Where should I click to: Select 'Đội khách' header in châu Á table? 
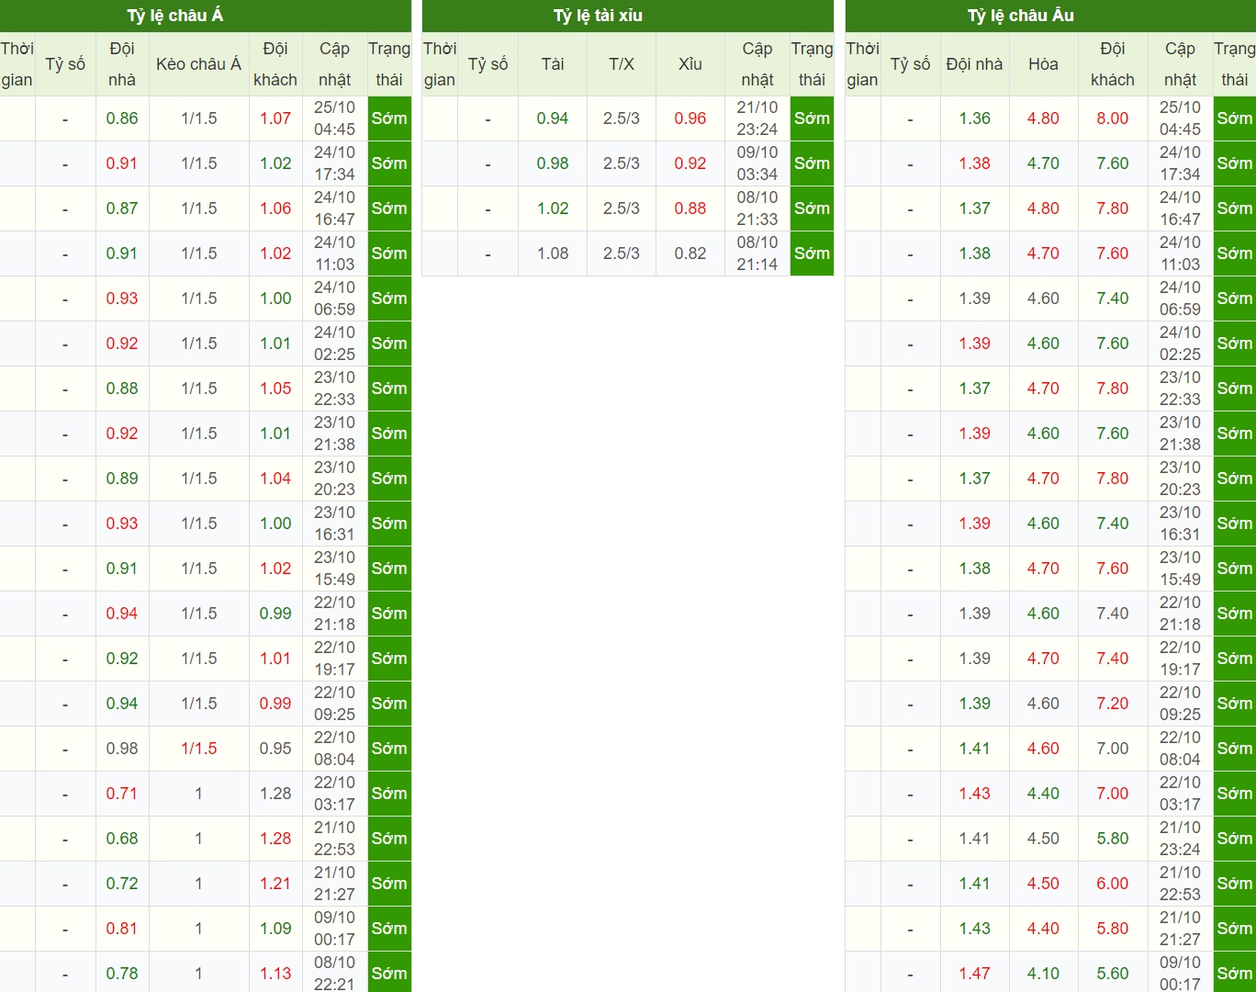point(275,64)
